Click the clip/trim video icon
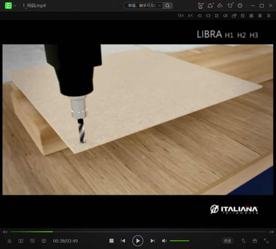 point(199,16)
